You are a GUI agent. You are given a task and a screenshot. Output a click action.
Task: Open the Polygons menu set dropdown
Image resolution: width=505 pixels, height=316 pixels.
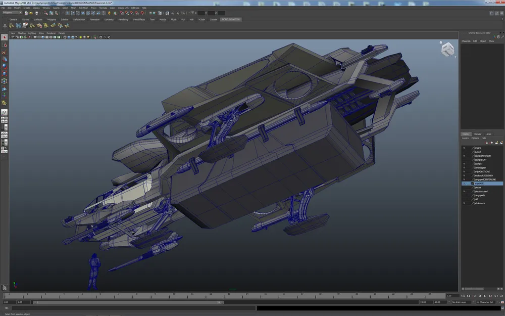[12, 13]
